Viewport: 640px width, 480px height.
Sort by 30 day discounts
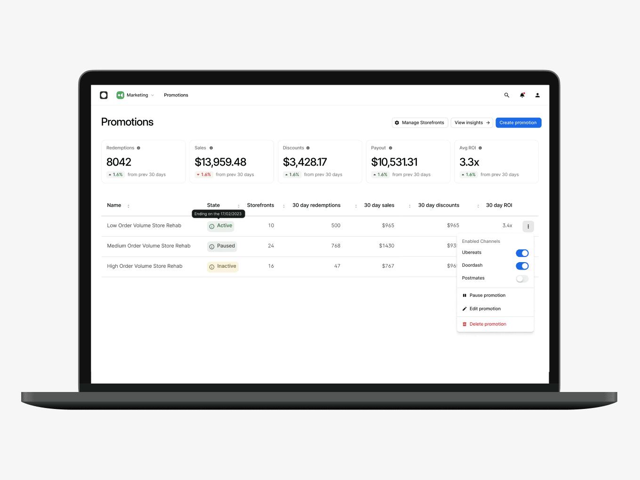coord(478,206)
